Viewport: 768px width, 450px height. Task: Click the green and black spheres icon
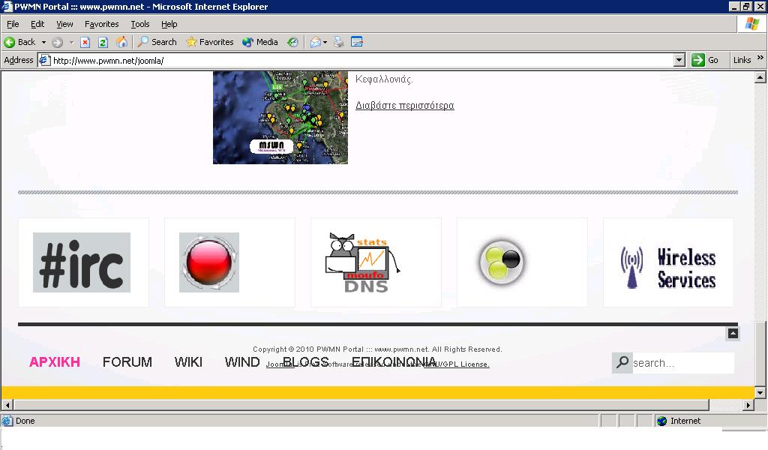pyautogui.click(x=501, y=262)
